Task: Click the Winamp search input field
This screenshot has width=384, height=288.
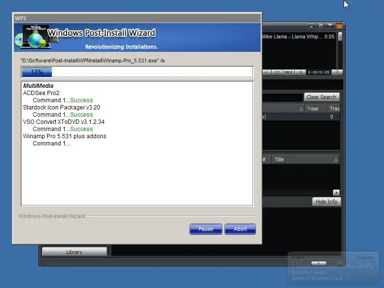Action: [282, 97]
